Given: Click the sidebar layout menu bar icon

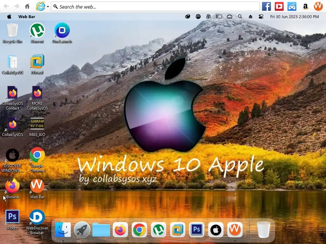Looking at the screenshot, I should (x=219, y=17).
